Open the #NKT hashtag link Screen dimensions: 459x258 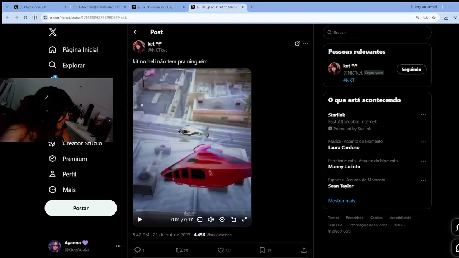coord(349,80)
